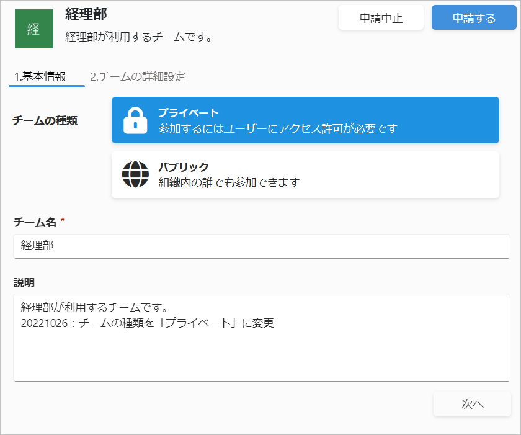Select the パブリック team type option
The image size is (521, 435).
pos(305,175)
